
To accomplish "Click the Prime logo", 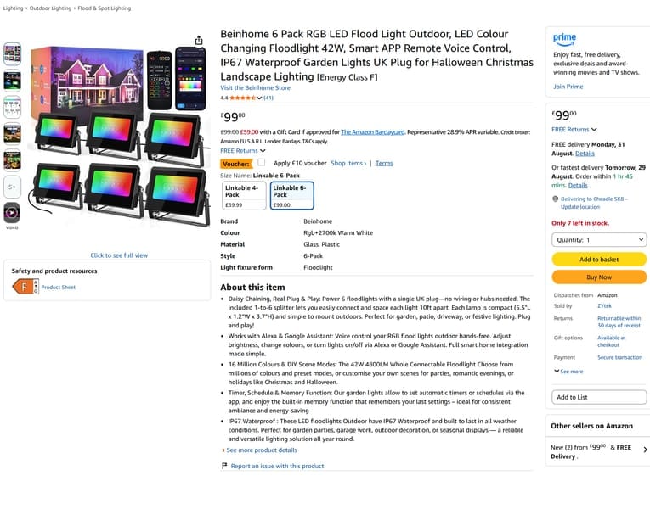I will [x=564, y=39].
